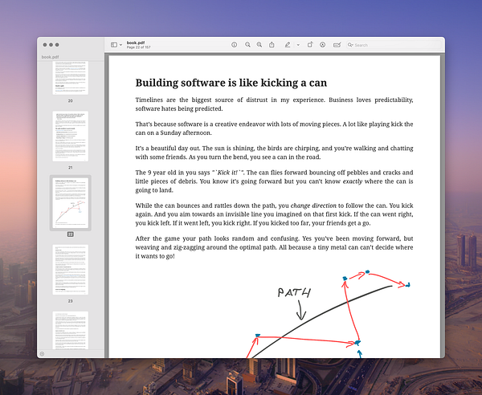This screenshot has width=482, height=395.
Task: Zoom in on the page
Action: click(259, 45)
